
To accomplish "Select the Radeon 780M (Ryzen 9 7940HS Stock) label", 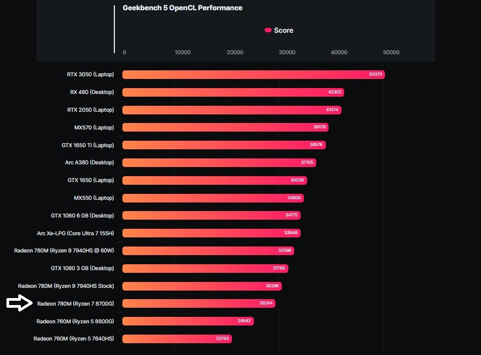I will [x=64, y=286].
